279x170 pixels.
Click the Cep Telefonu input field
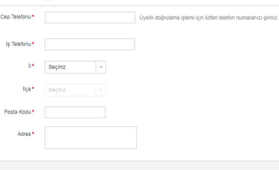tap(90, 17)
